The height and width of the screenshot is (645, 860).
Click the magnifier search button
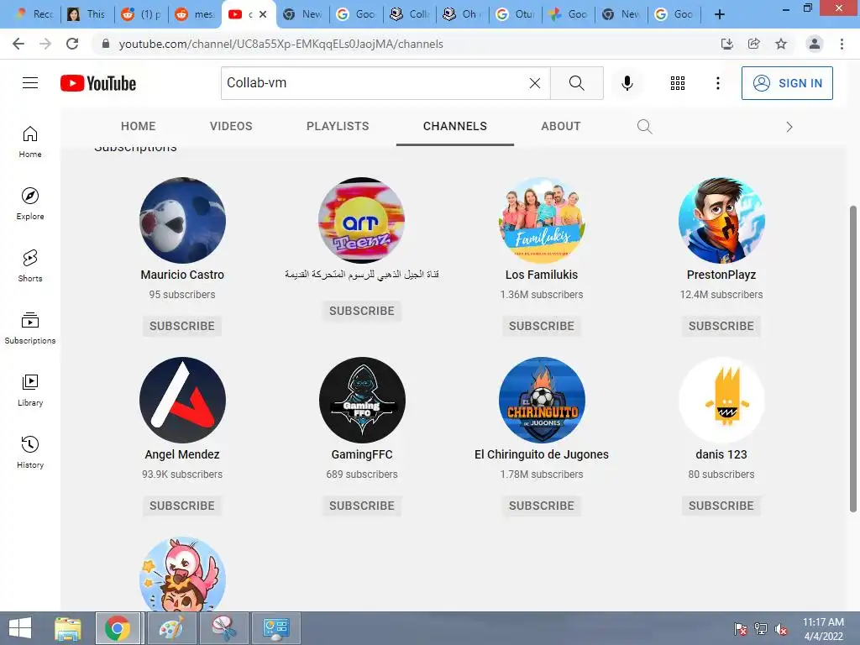576,83
